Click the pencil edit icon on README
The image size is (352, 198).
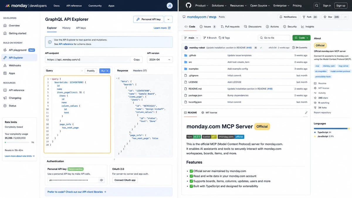[306, 113]
